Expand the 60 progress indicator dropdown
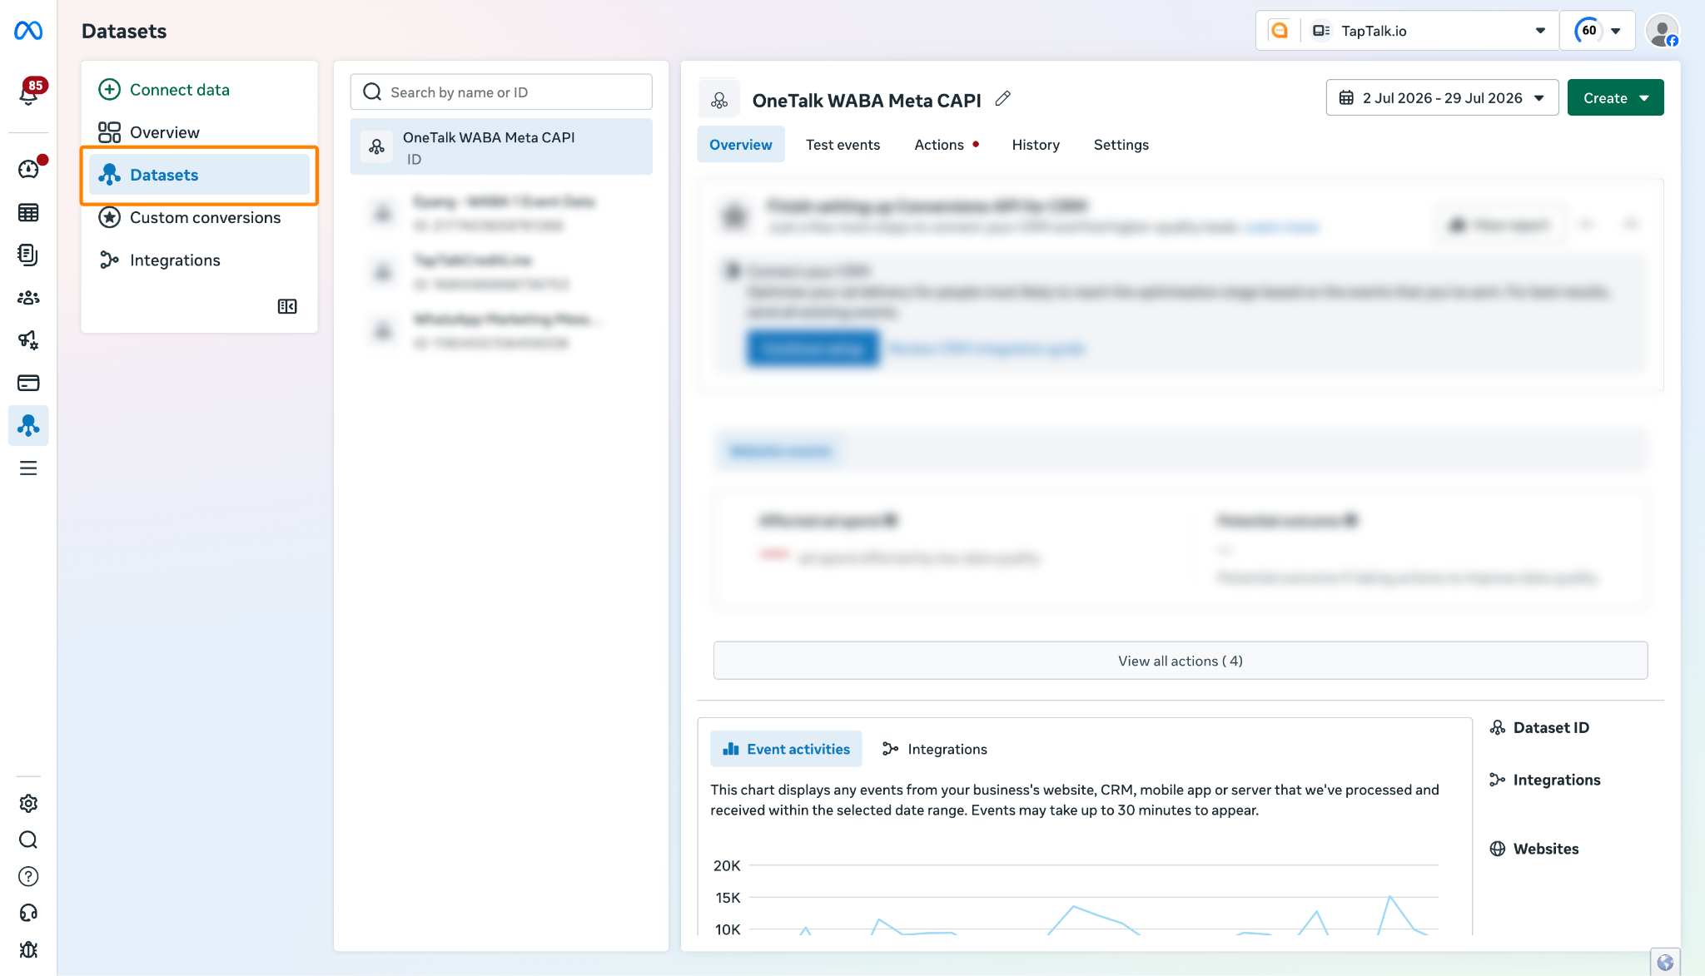The width and height of the screenshot is (1705, 976). [1597, 31]
